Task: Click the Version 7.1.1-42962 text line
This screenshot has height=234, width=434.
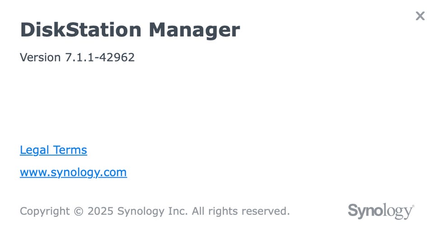Action: pyautogui.click(x=77, y=57)
